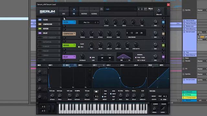Select PING-PONG delay mode

pyautogui.click(x=136, y=57)
